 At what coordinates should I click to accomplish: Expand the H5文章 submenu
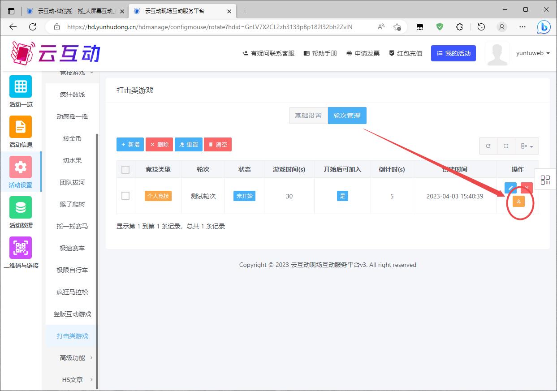(x=73, y=379)
